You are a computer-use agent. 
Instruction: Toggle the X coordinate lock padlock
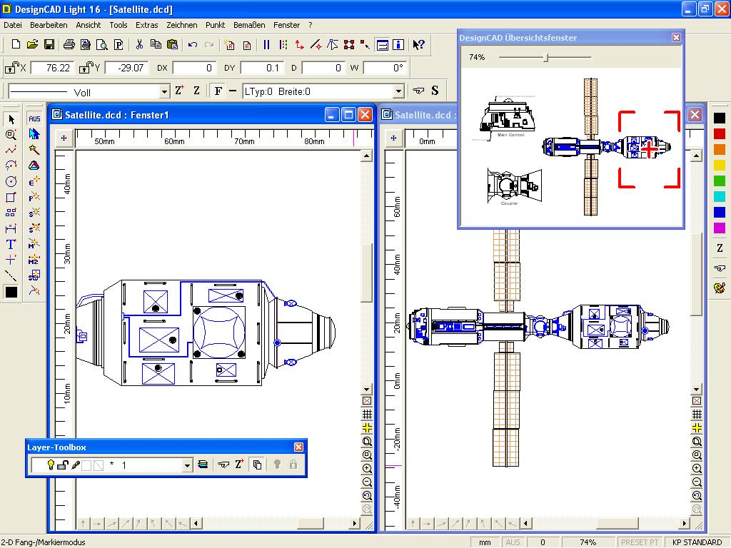tap(10, 67)
